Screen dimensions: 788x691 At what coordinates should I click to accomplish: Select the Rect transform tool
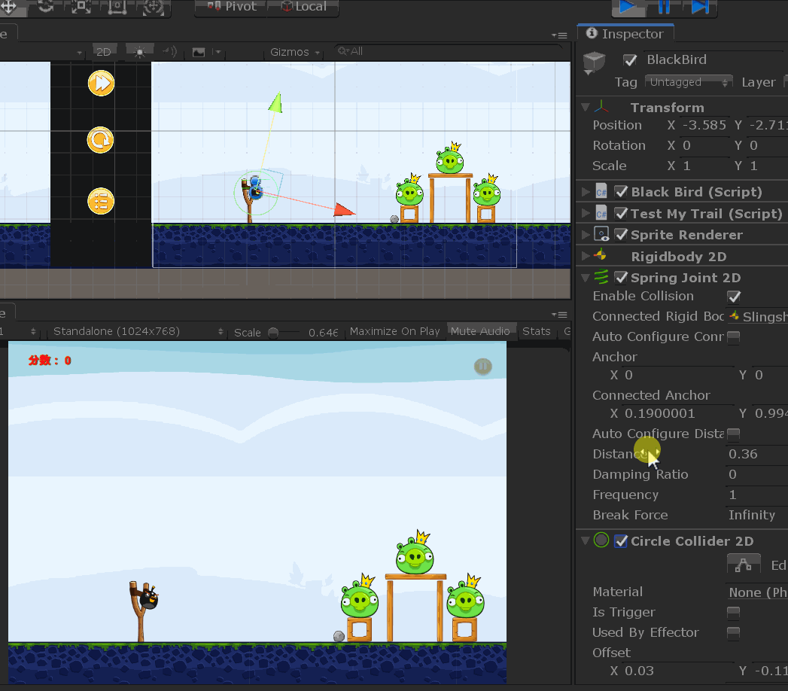(x=117, y=6)
